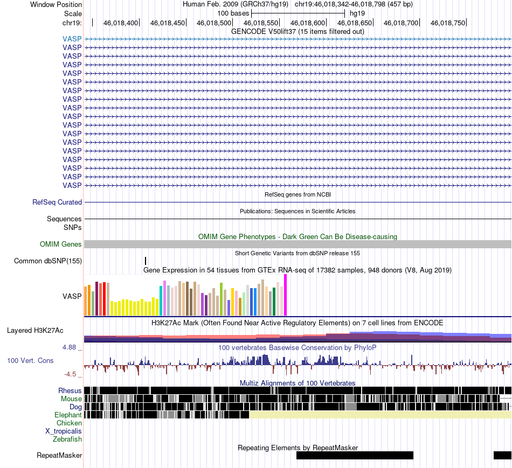512x468 pixels.
Task: Open Multiz Alignments of 100 Vertebrates title
Action: point(297,383)
